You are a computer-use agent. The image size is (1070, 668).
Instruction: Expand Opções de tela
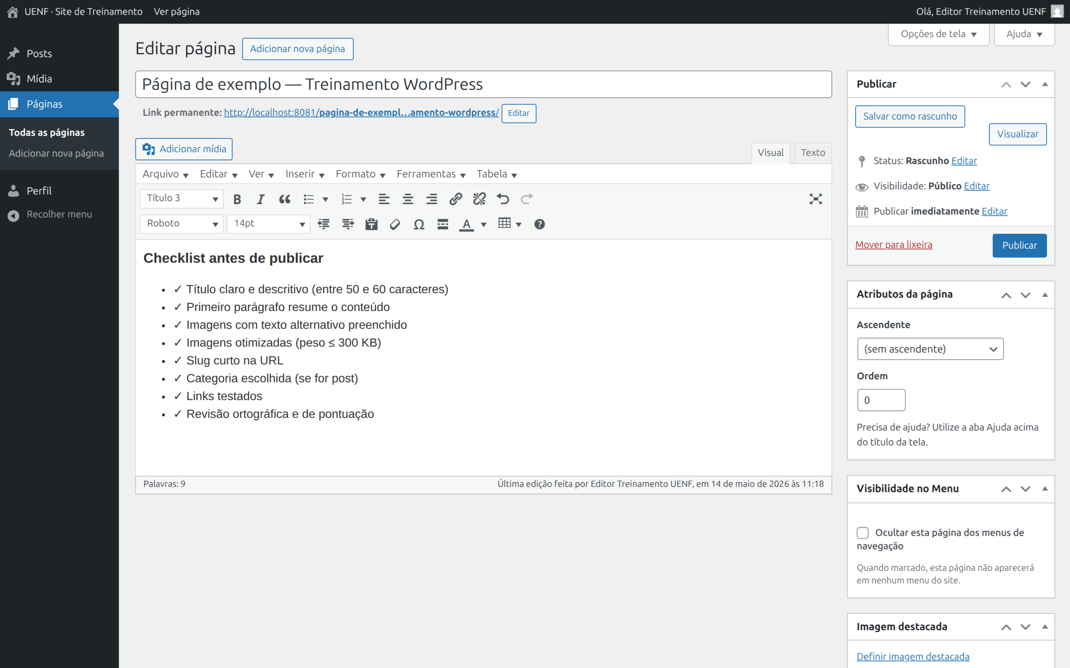coord(938,34)
